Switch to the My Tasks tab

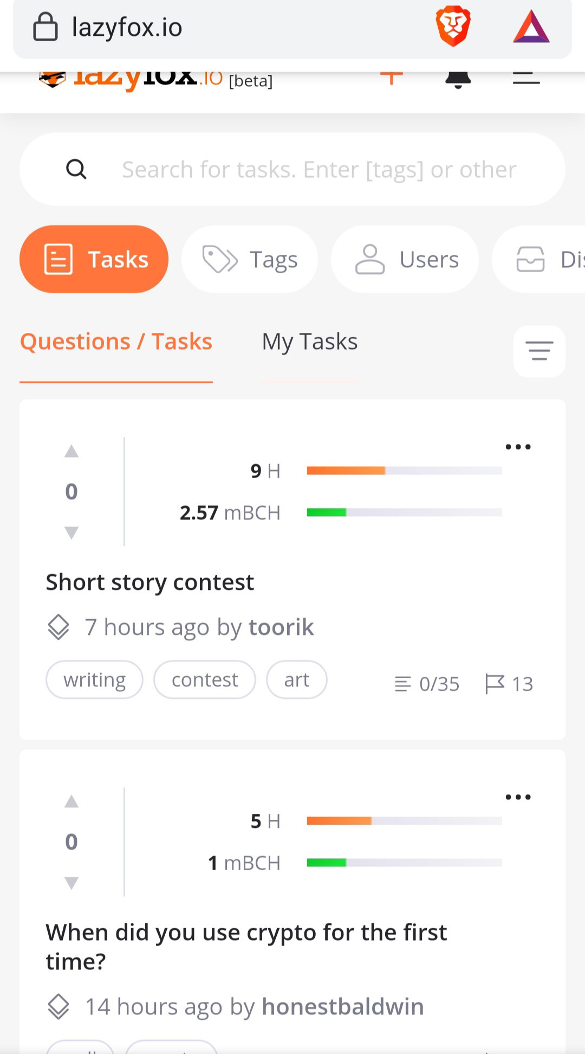point(310,342)
